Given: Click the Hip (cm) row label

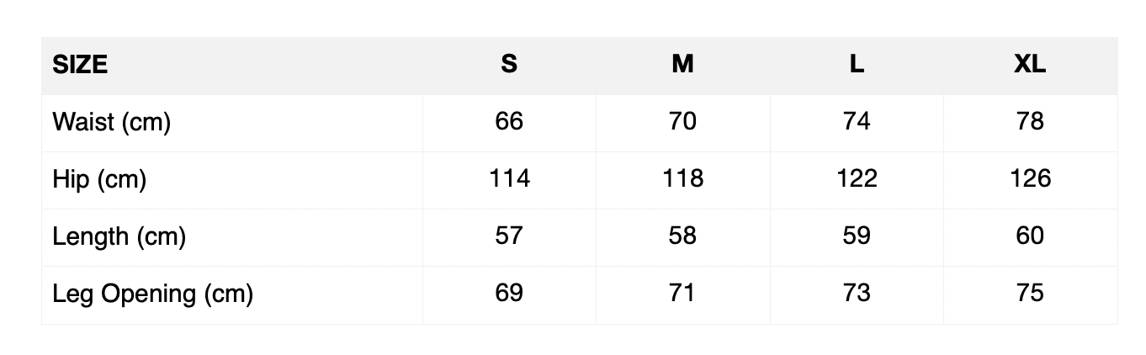Looking at the screenshot, I should 99,179.
